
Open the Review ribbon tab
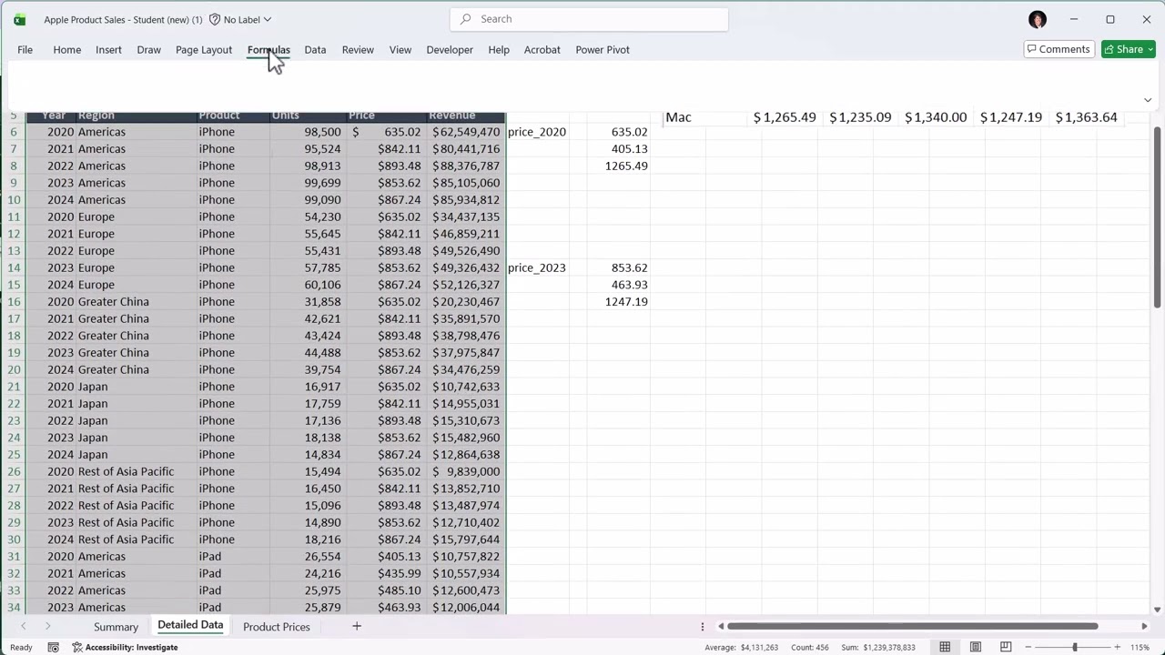point(358,50)
